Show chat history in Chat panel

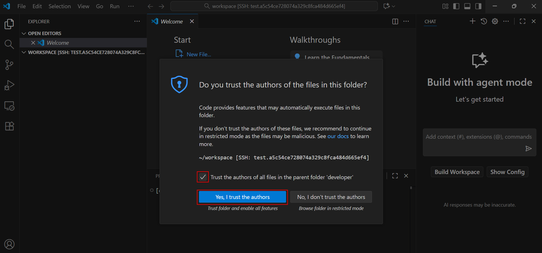point(484,21)
